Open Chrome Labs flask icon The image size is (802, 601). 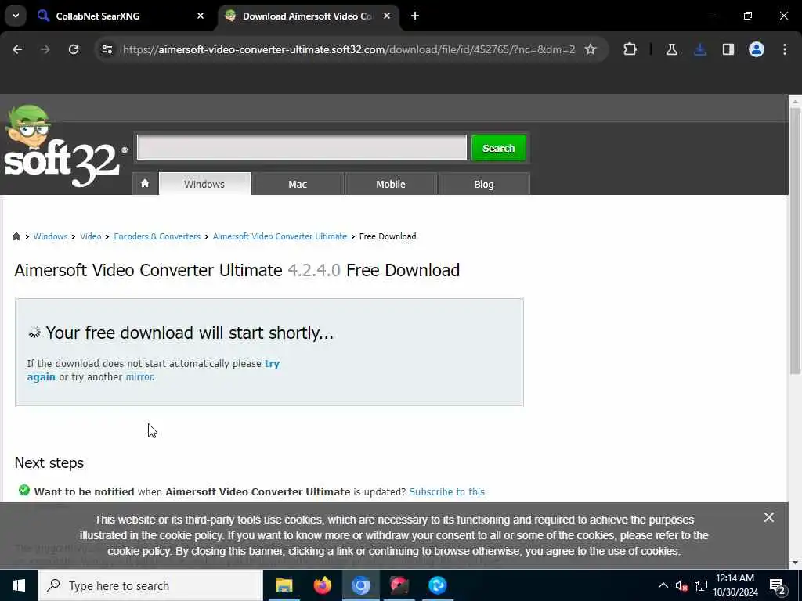(x=671, y=49)
